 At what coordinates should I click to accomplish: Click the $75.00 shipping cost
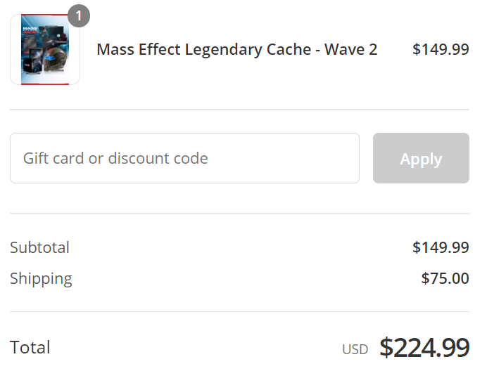(445, 278)
